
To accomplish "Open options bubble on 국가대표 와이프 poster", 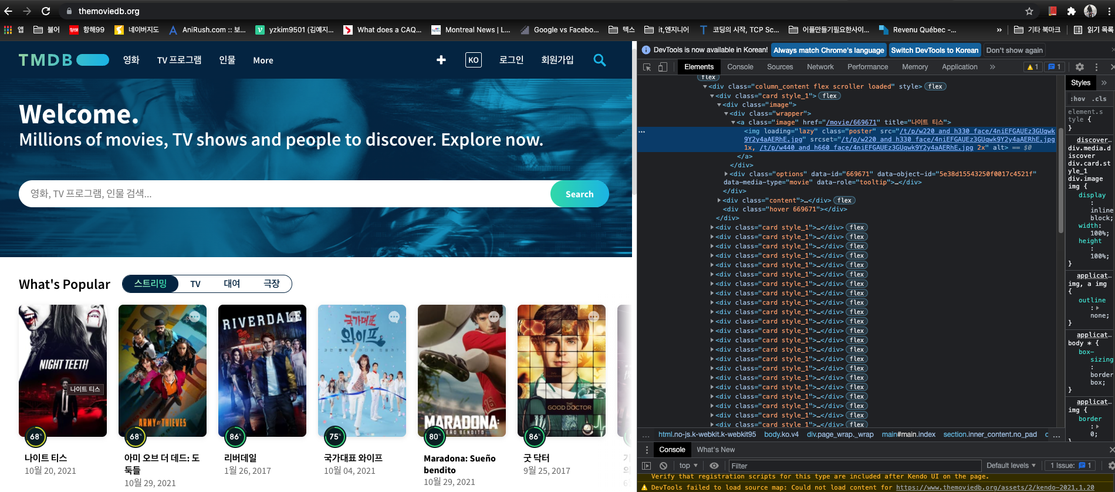I will point(394,317).
